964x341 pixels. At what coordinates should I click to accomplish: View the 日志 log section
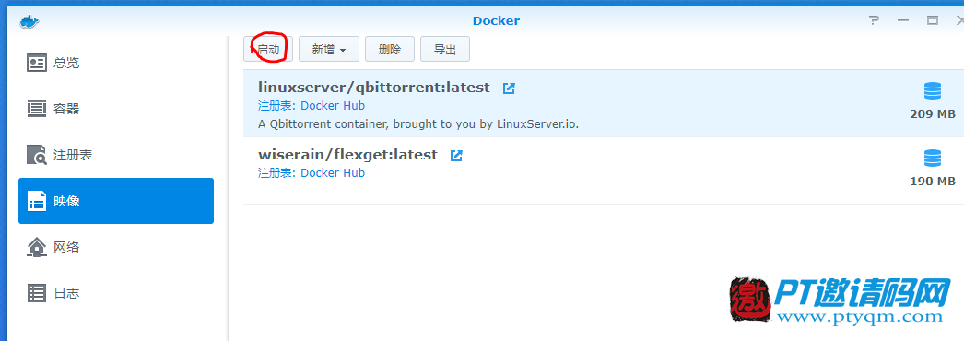pyautogui.click(x=116, y=293)
